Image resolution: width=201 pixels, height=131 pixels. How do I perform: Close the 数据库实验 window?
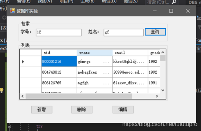pos(188,11)
